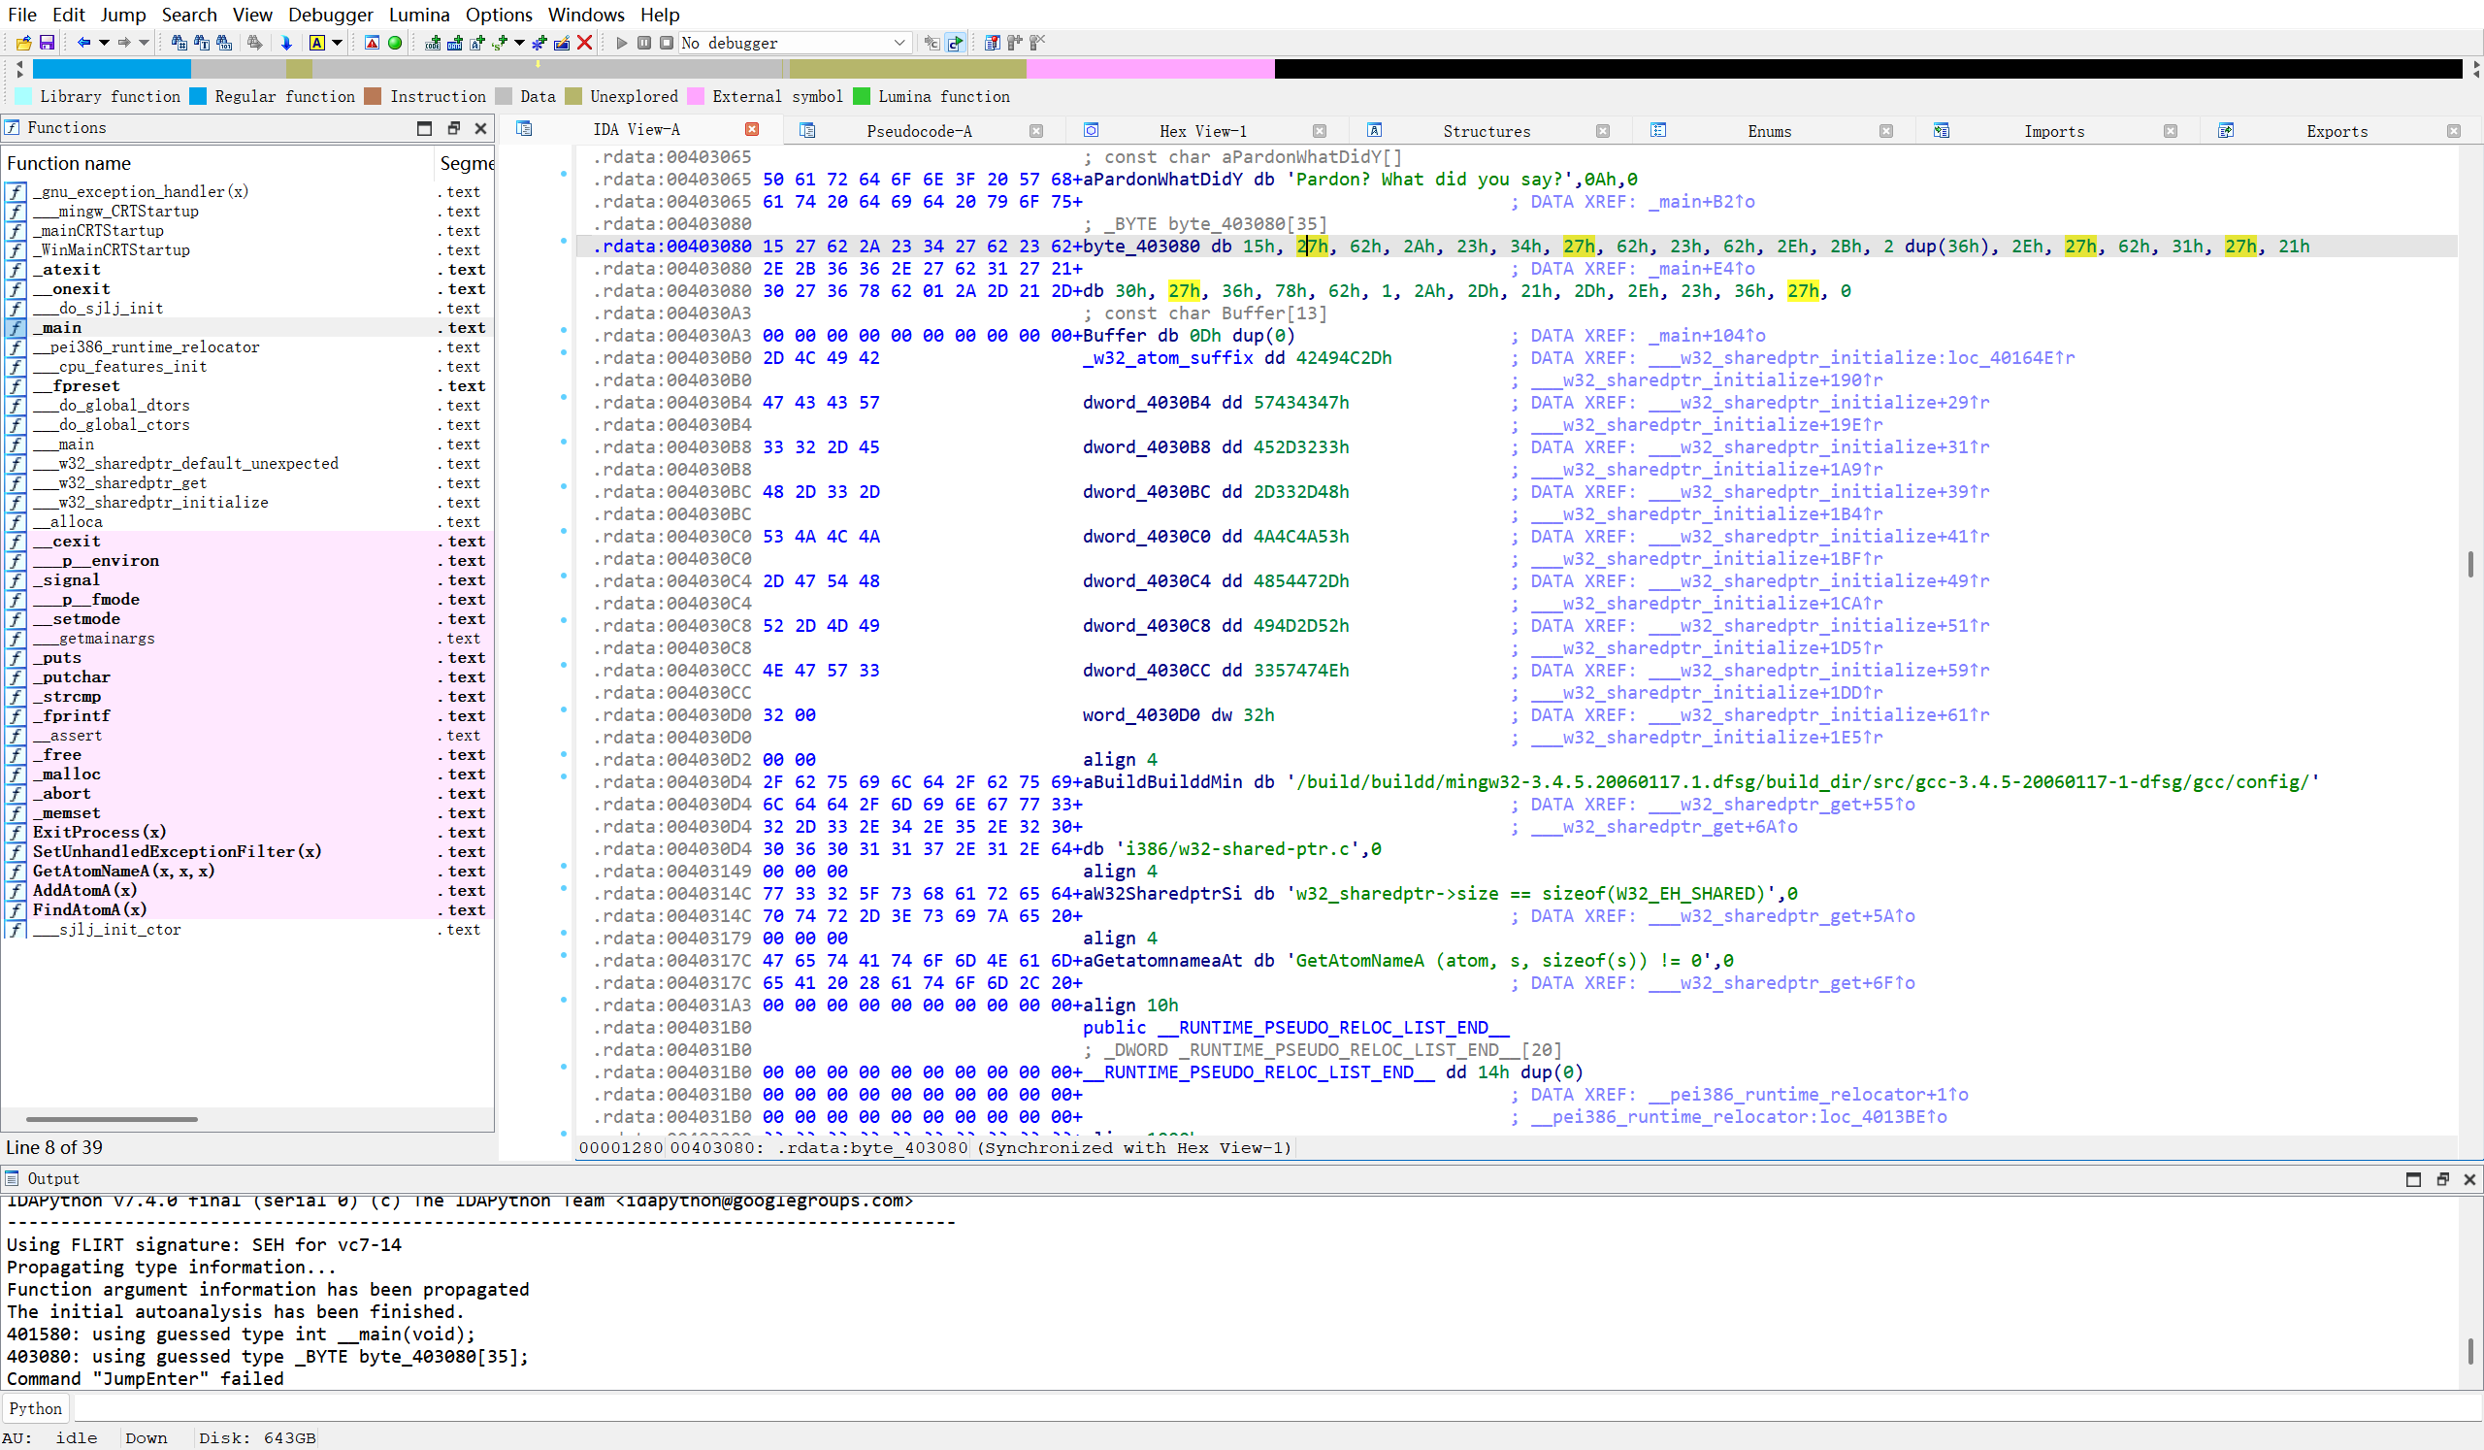Click the green circle toolbar icon
This screenshot has width=2484, height=1450.
coord(395,43)
